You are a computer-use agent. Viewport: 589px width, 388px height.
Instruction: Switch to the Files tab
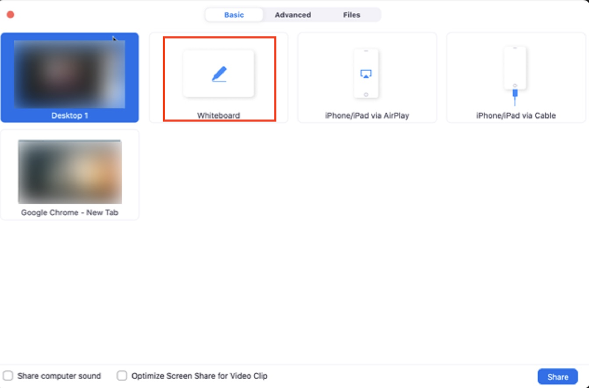click(x=351, y=15)
